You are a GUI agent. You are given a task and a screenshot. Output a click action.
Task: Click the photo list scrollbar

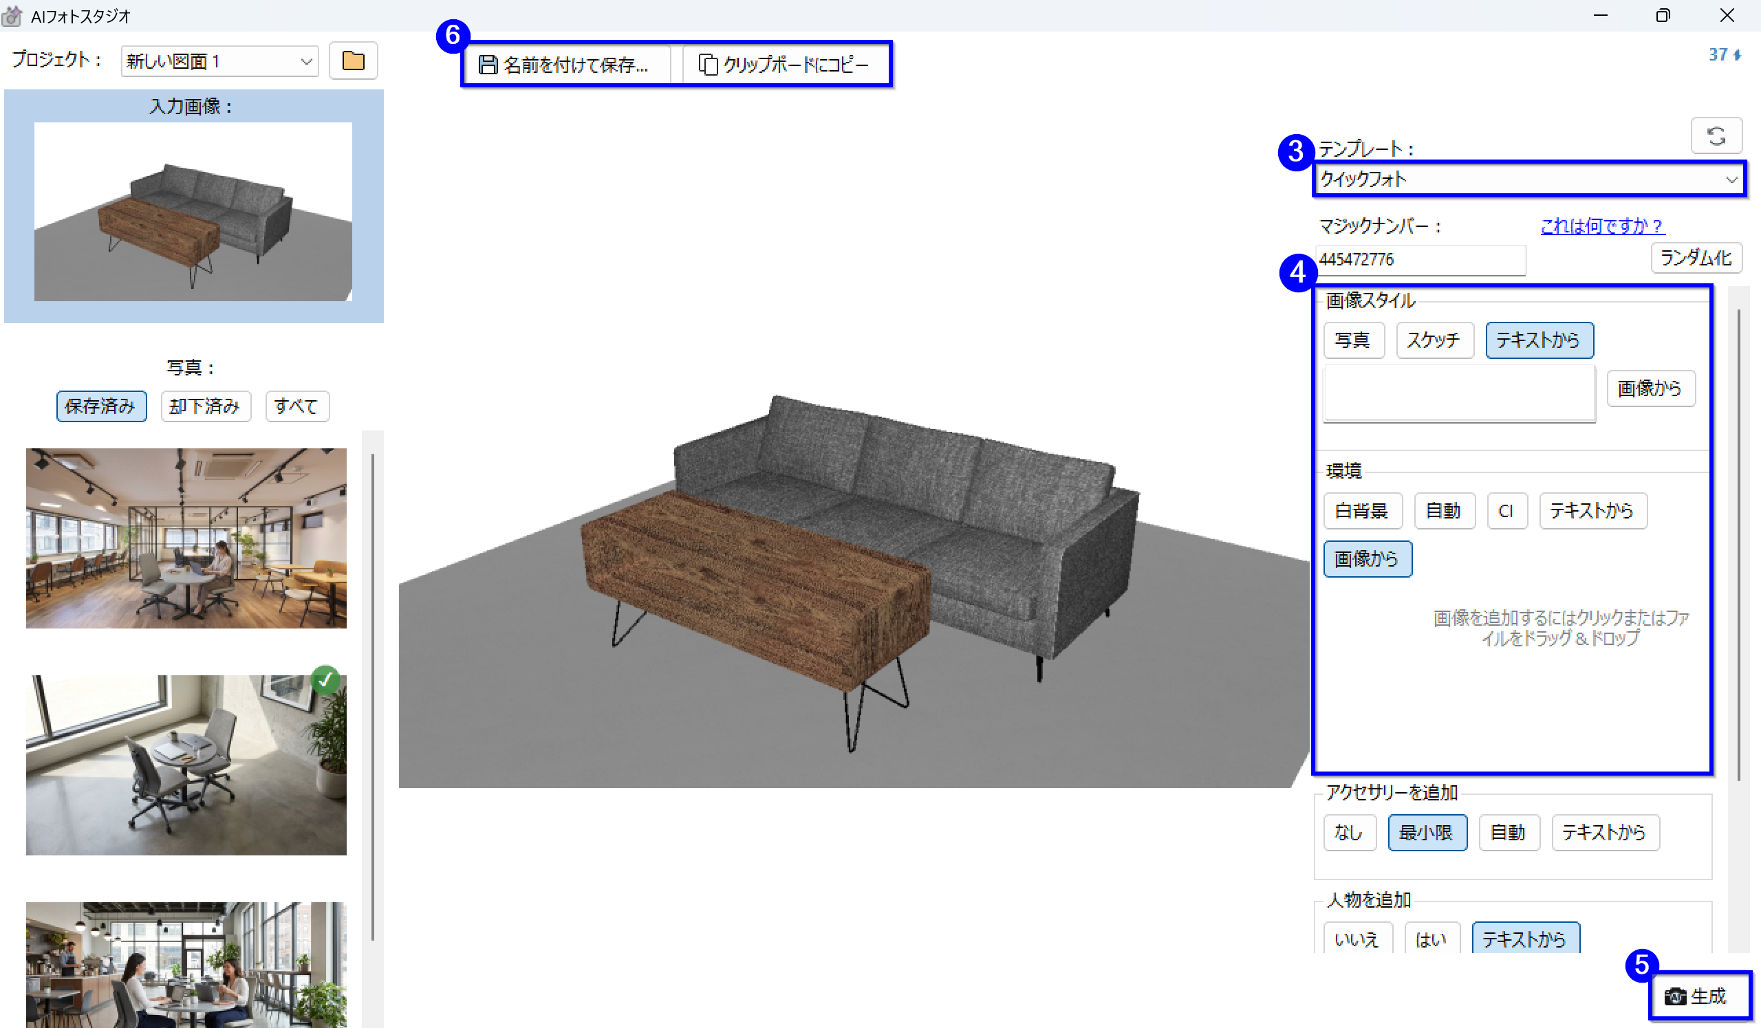click(373, 699)
